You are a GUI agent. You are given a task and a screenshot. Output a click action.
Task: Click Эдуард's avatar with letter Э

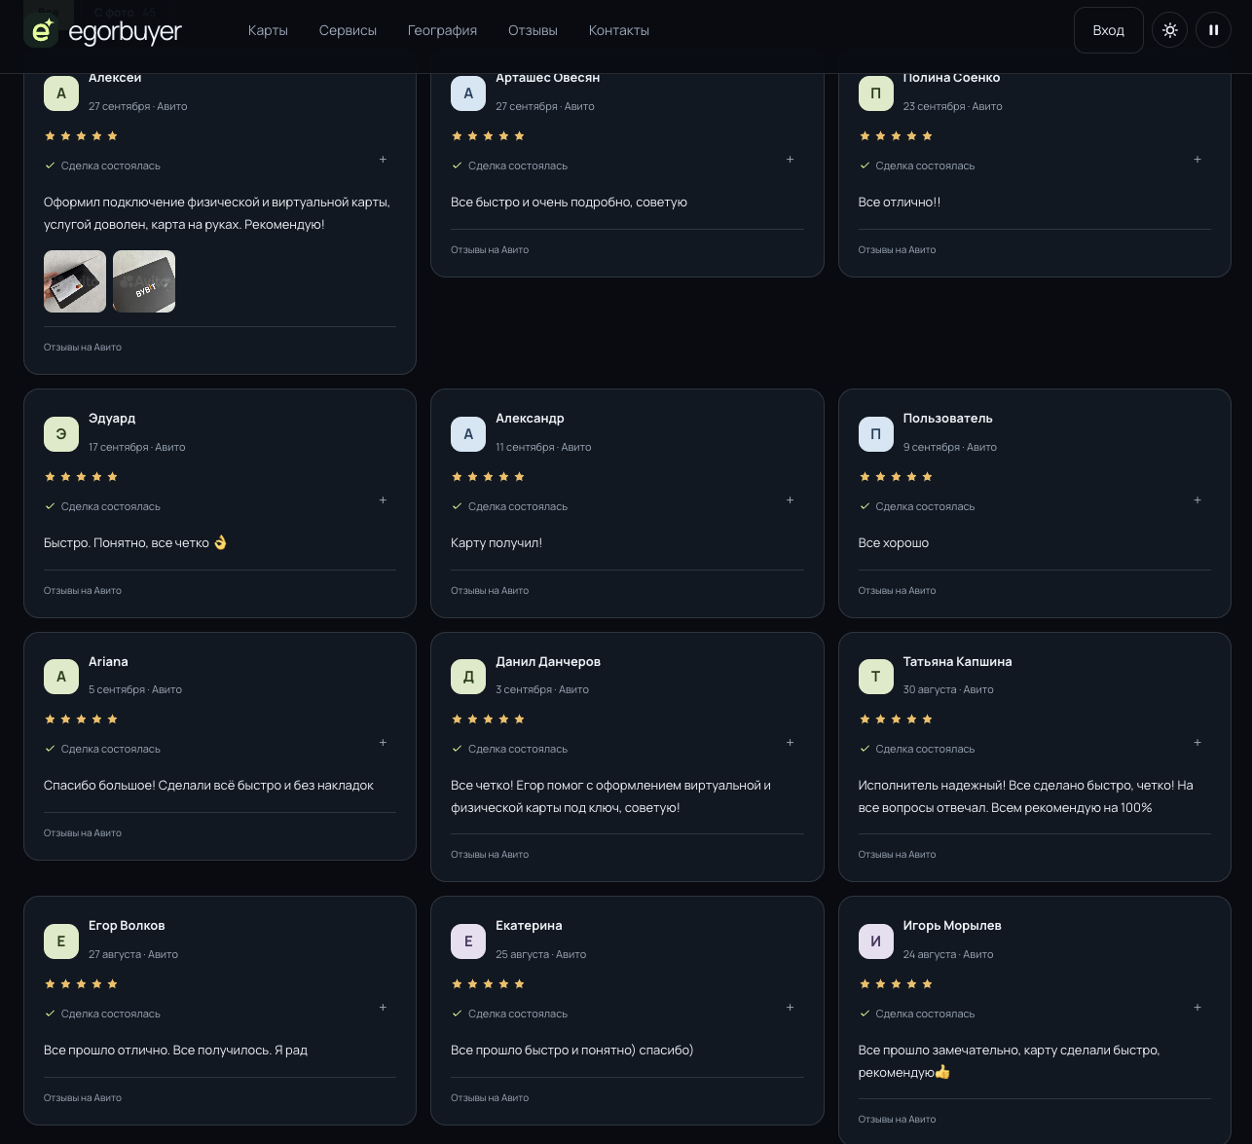click(x=61, y=433)
